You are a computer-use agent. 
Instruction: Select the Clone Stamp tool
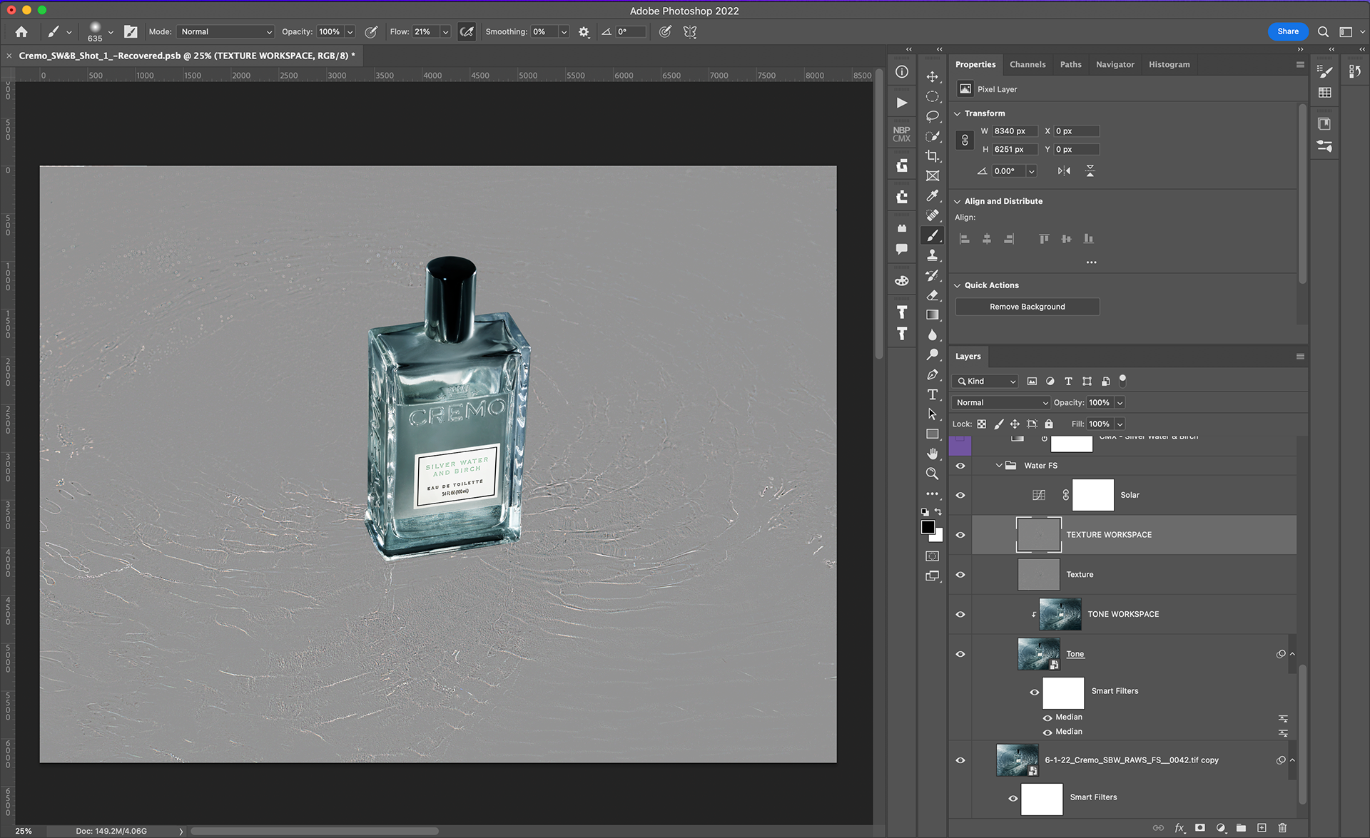pyautogui.click(x=932, y=255)
